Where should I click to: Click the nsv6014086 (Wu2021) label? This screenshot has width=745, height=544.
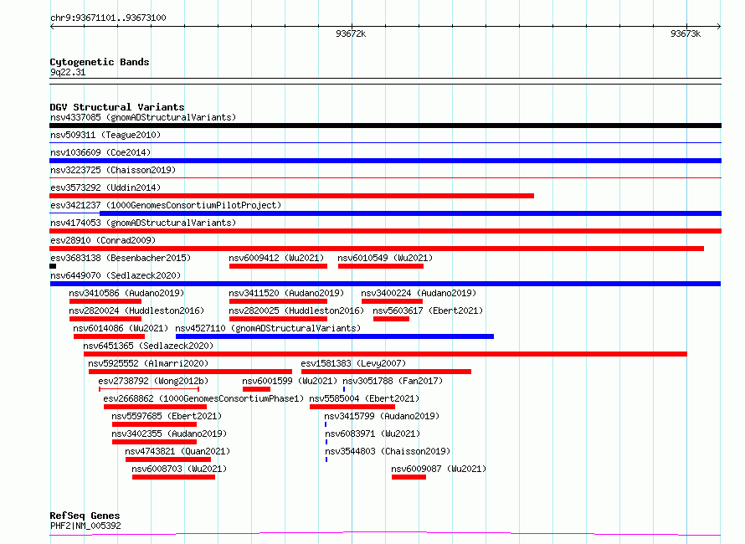pos(121,328)
